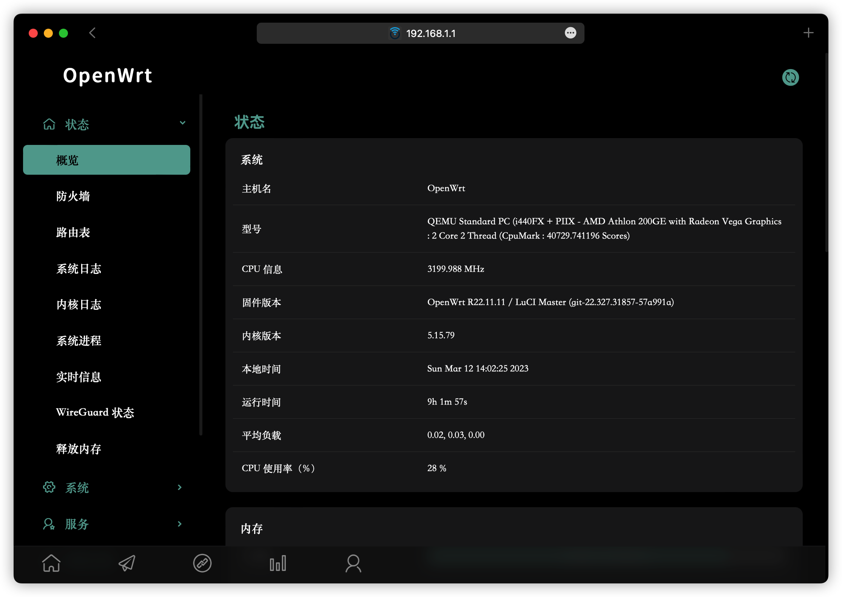Click the 本地时间 label

[x=261, y=369]
